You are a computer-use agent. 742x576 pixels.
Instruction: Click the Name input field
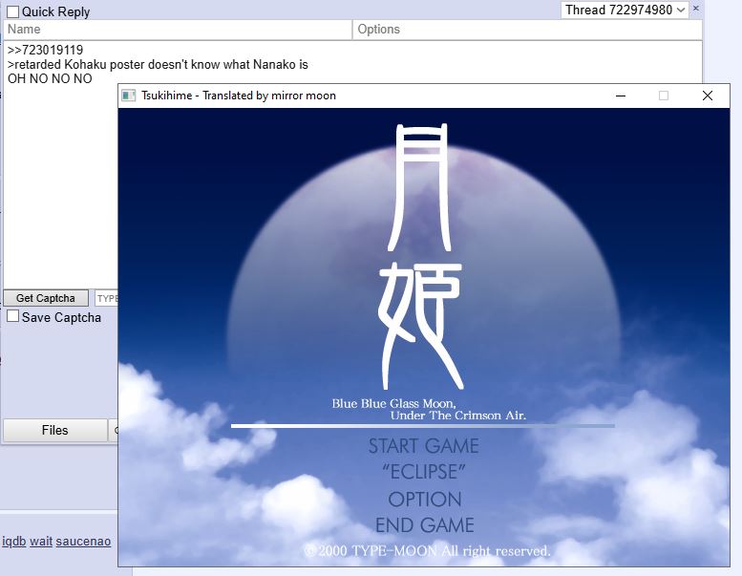(178, 30)
